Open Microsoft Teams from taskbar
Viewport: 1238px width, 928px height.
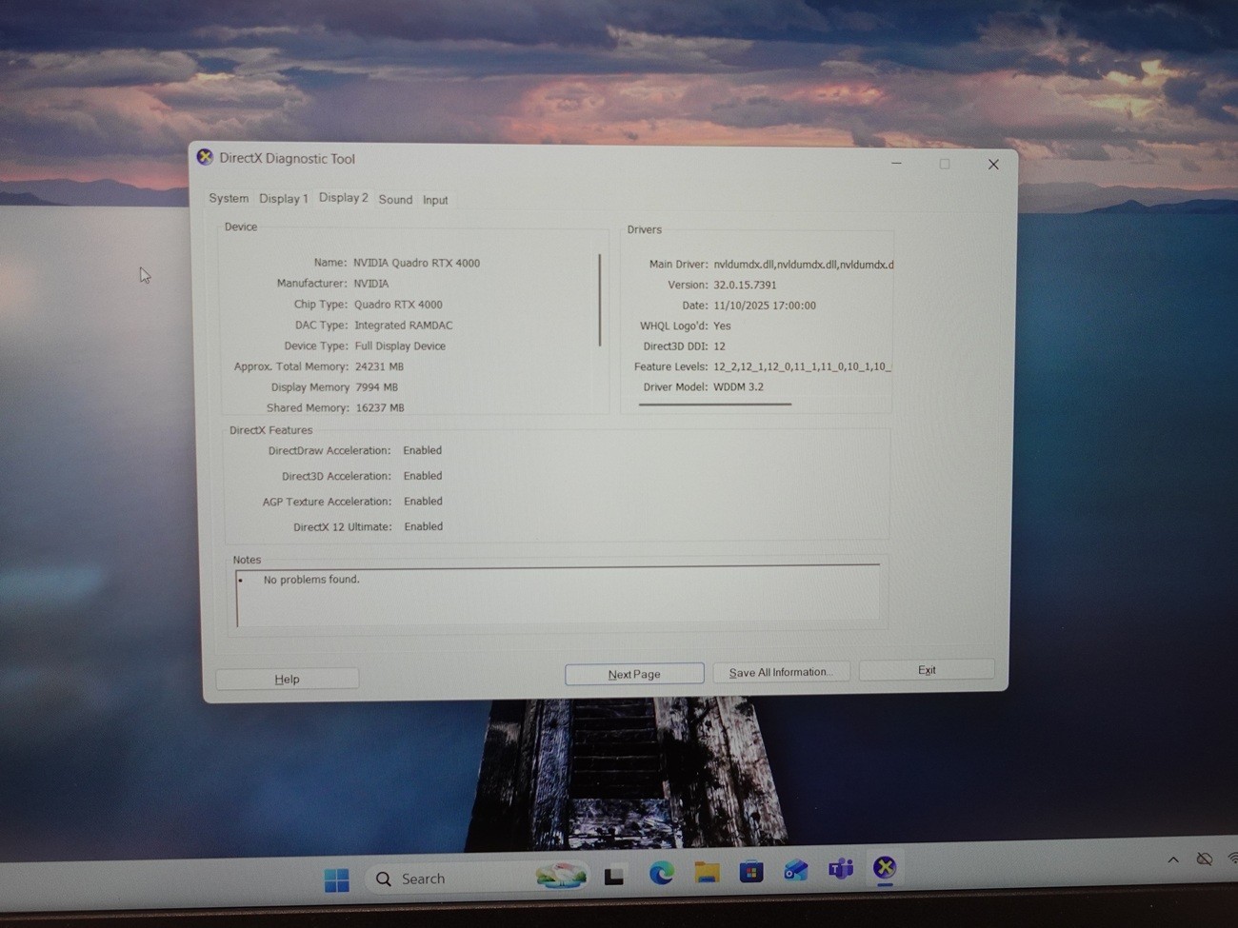pos(841,869)
